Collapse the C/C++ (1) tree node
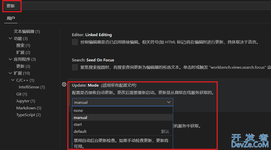271x150 pixels. point(13,80)
